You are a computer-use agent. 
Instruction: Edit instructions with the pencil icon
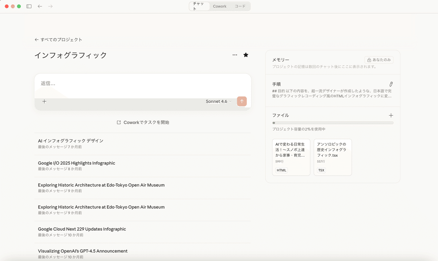tap(391, 84)
